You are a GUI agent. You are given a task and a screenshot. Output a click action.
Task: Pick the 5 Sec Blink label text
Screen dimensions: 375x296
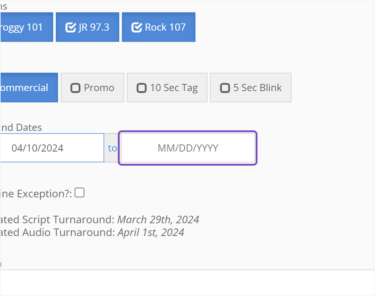[x=257, y=88]
